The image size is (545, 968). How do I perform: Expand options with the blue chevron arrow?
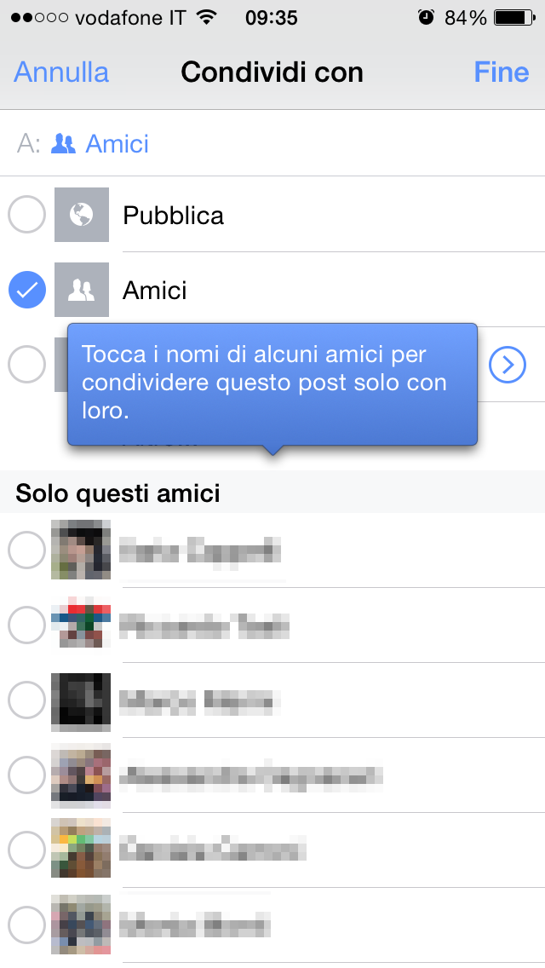(x=508, y=366)
